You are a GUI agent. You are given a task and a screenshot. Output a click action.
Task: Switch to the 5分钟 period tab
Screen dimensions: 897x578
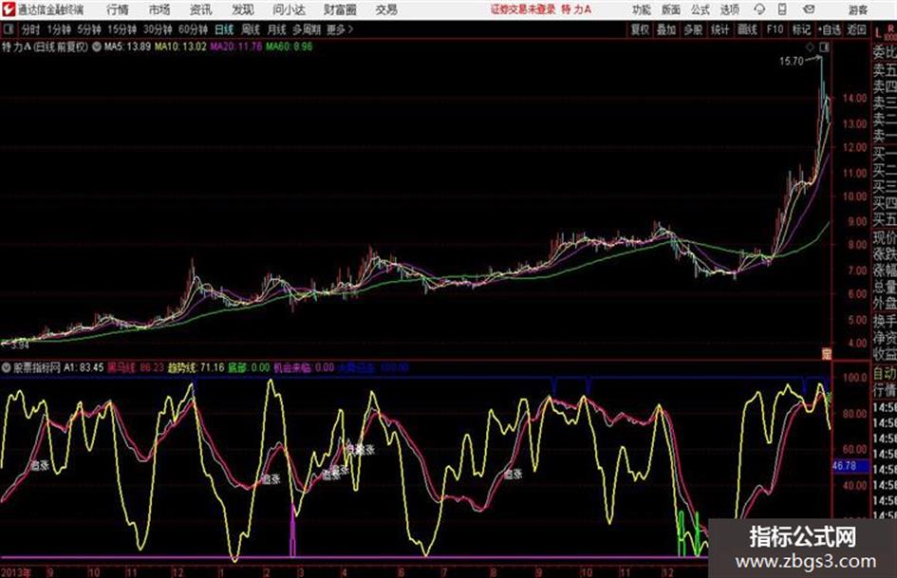88,29
